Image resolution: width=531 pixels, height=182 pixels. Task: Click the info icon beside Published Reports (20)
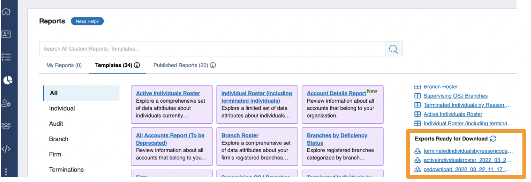213,66
